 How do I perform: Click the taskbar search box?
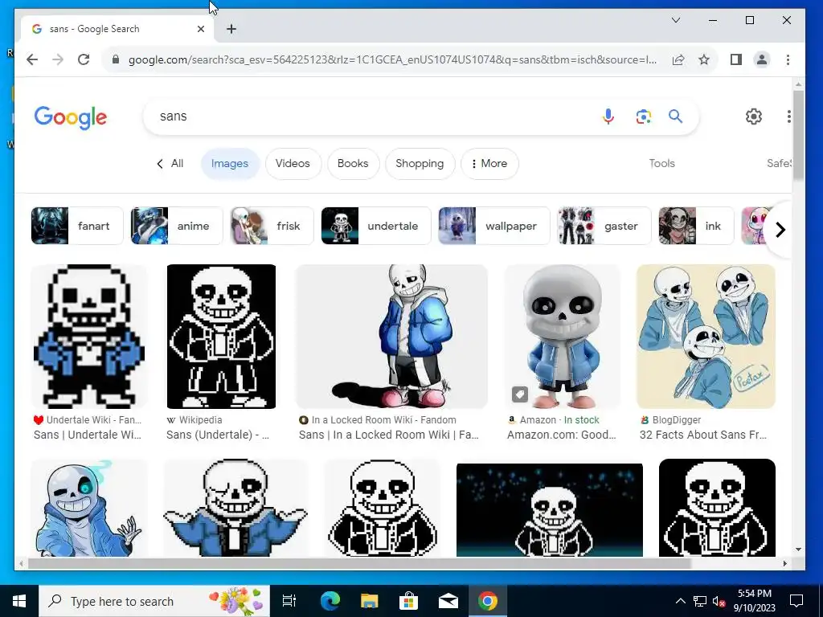coord(154,601)
